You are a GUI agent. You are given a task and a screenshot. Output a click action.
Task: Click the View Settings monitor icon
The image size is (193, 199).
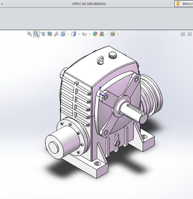(x=113, y=34)
